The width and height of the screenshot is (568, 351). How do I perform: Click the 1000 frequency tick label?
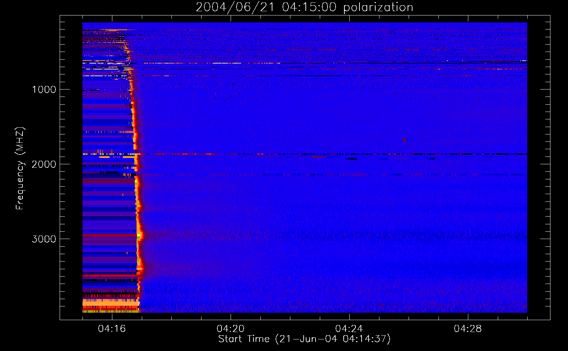[x=44, y=90]
